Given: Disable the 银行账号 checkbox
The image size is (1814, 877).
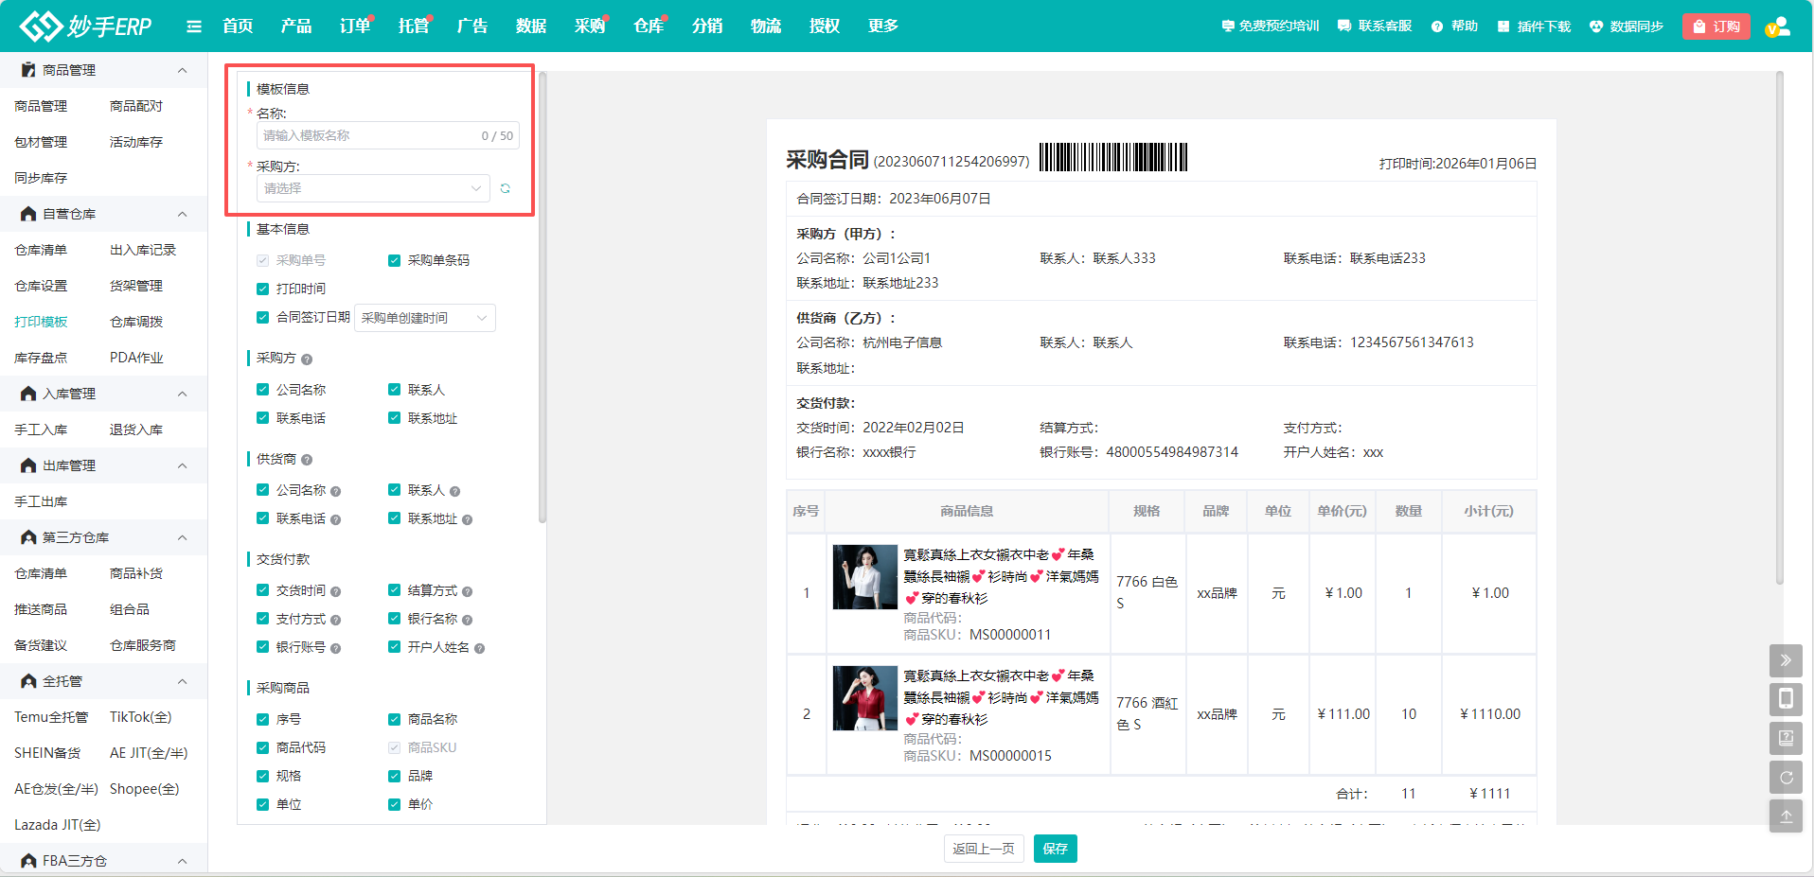Looking at the screenshot, I should [x=263, y=647].
